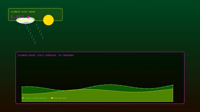Viewport: 200px width, 112px height.
Task: Click the white rain cloud icon
Action: tap(25, 21)
